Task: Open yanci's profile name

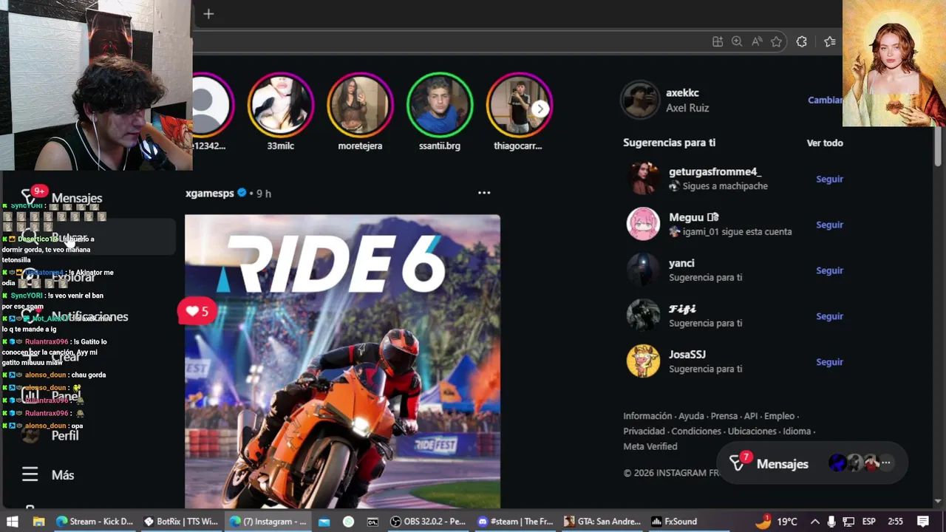Action: pyautogui.click(x=681, y=263)
